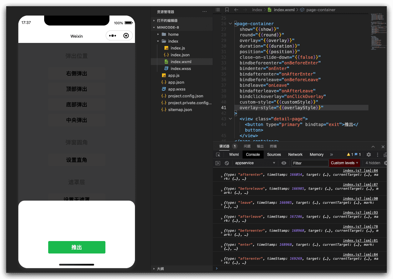Go back with the left arrow icon
Screen dimensions: 393x279
[x=236, y=10]
